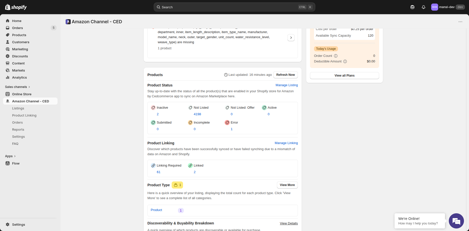Click the Customers person icon
This screenshot has height=231, width=469.
coord(8,42)
